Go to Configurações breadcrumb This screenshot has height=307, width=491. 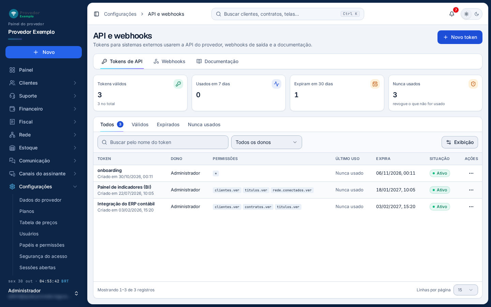pos(120,14)
